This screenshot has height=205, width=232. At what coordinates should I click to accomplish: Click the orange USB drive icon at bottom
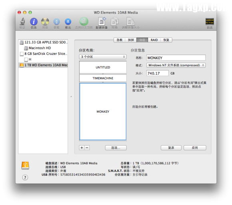pyautogui.click(x=25, y=165)
